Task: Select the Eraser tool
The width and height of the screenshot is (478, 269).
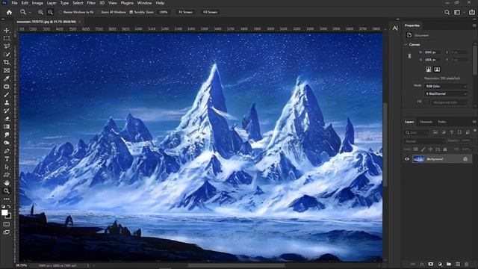Action: (x=7, y=119)
